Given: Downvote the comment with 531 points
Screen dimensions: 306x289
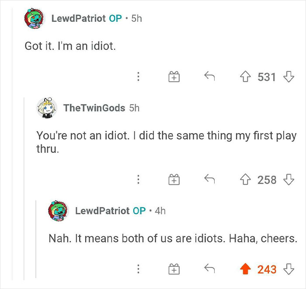Looking at the screenshot, I should click(288, 77).
